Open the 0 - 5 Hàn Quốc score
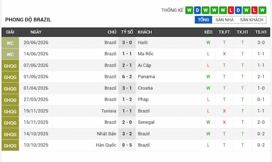The image size is (272, 162). 127,145
